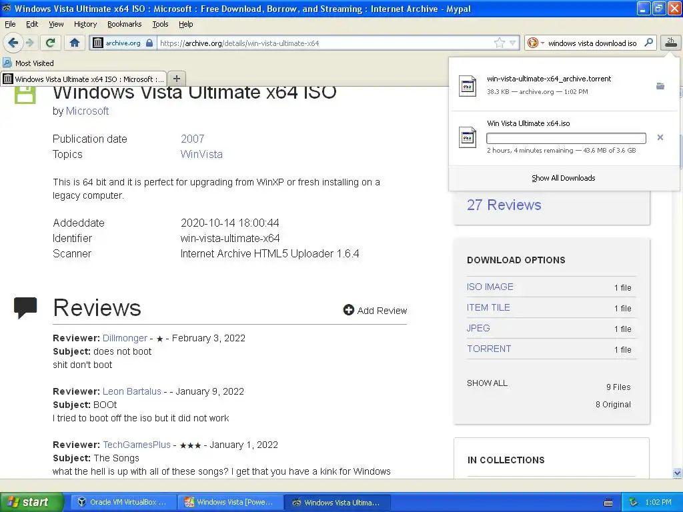Select the Windows Vista Ultimate x64 ISO tab

tap(83, 79)
